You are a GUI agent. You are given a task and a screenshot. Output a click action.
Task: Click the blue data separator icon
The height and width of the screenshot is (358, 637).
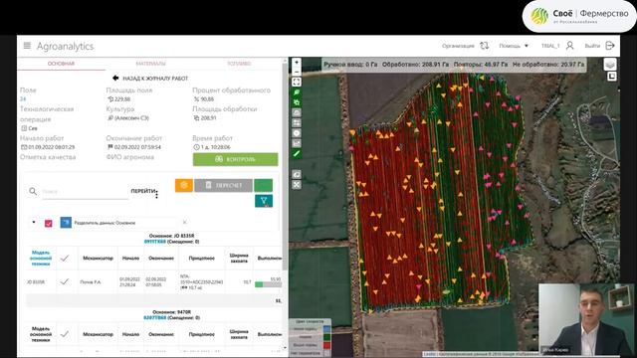point(66,222)
